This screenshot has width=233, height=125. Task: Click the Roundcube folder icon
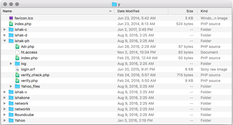click(11, 115)
